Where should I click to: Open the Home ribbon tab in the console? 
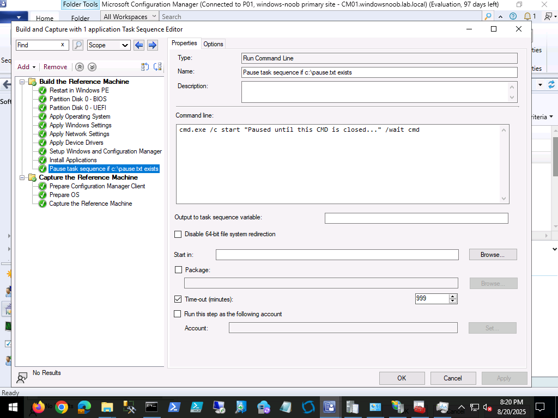click(45, 18)
